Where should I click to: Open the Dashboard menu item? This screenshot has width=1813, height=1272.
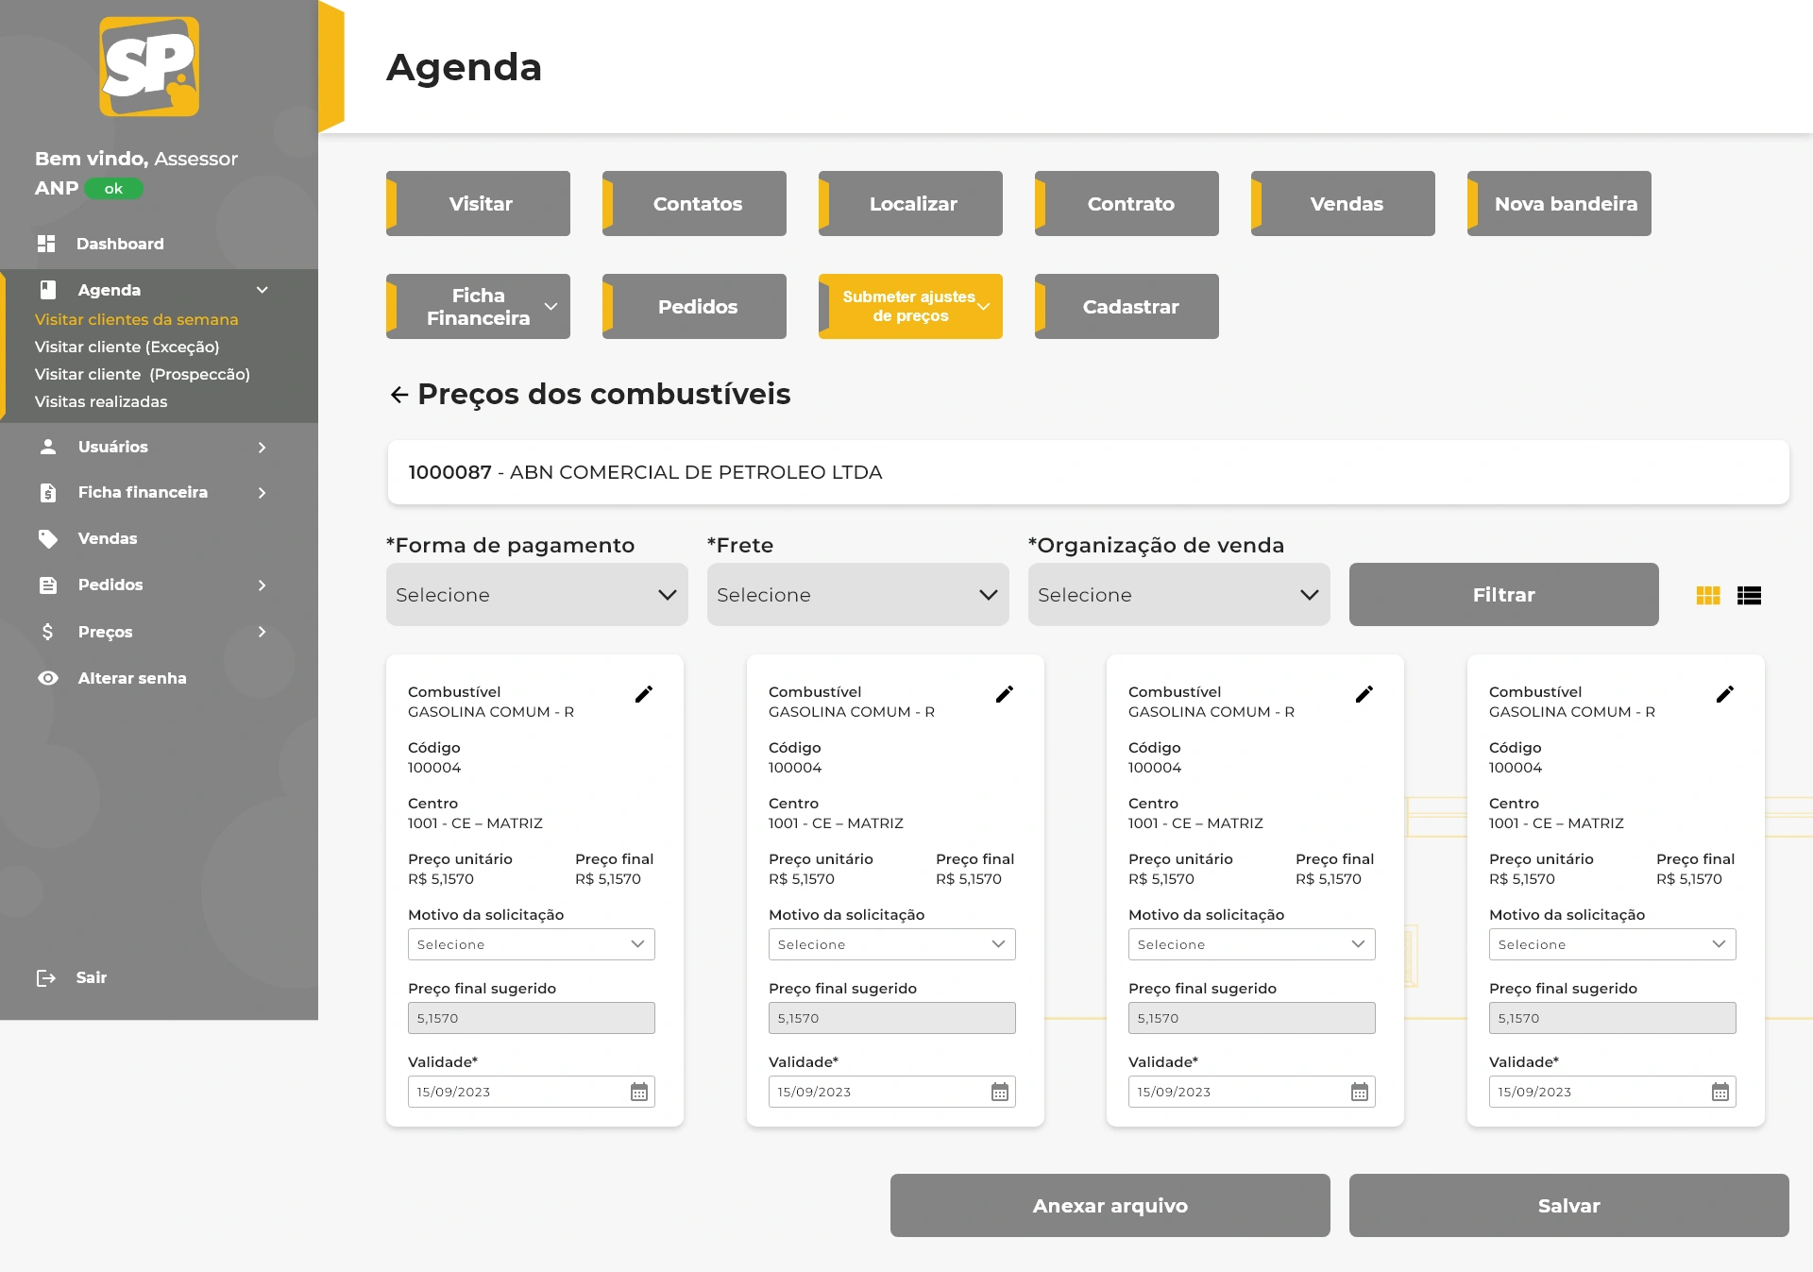tap(119, 244)
